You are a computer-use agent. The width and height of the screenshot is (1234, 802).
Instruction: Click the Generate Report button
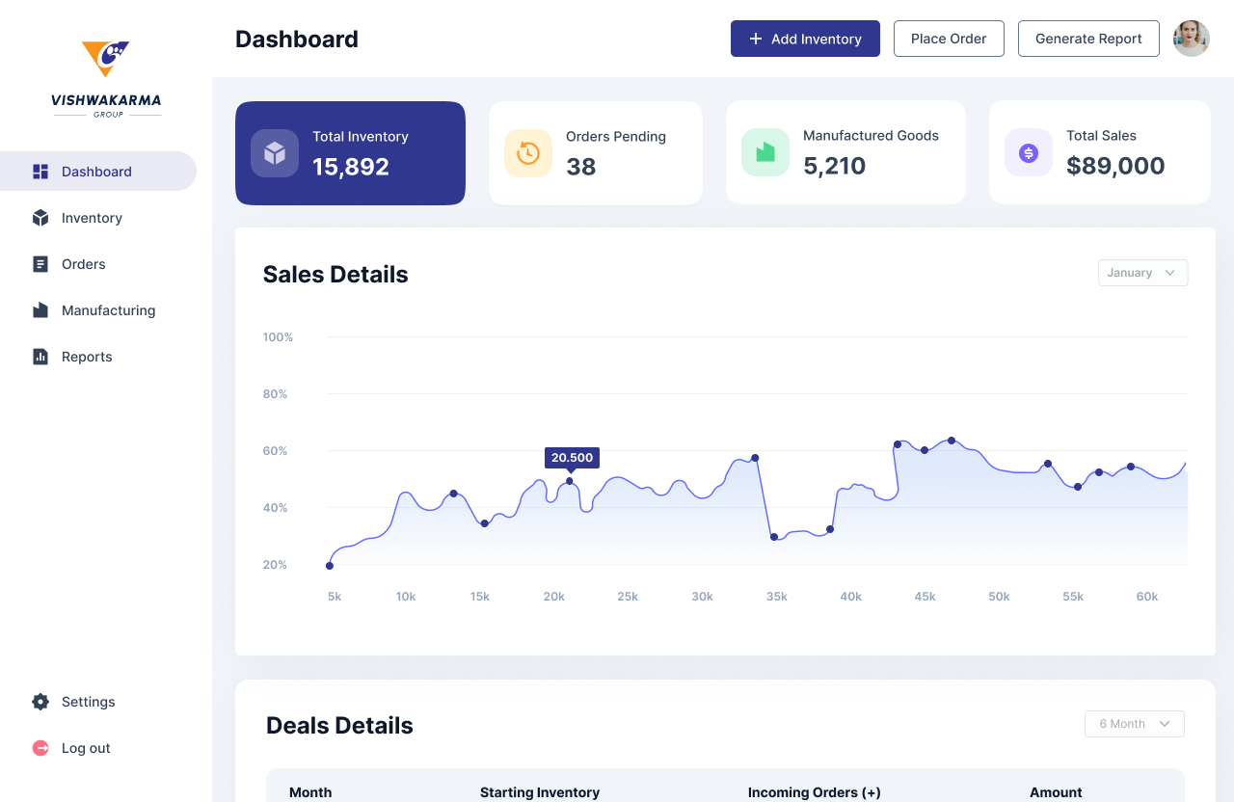click(x=1088, y=39)
